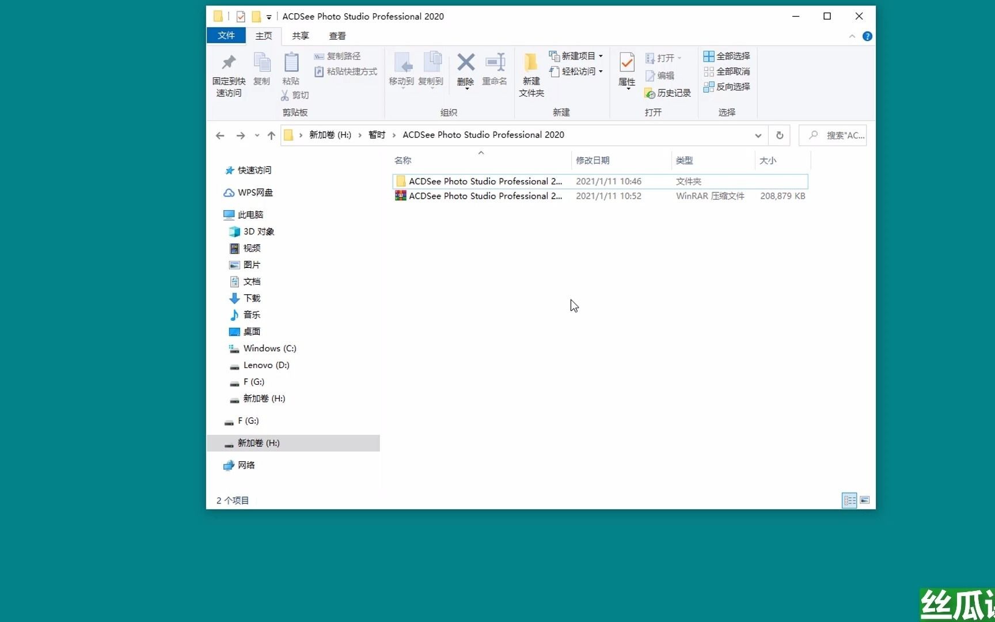This screenshot has width=995, height=622.
Task: Click the Cut (剪切) icon
Action: pos(295,95)
